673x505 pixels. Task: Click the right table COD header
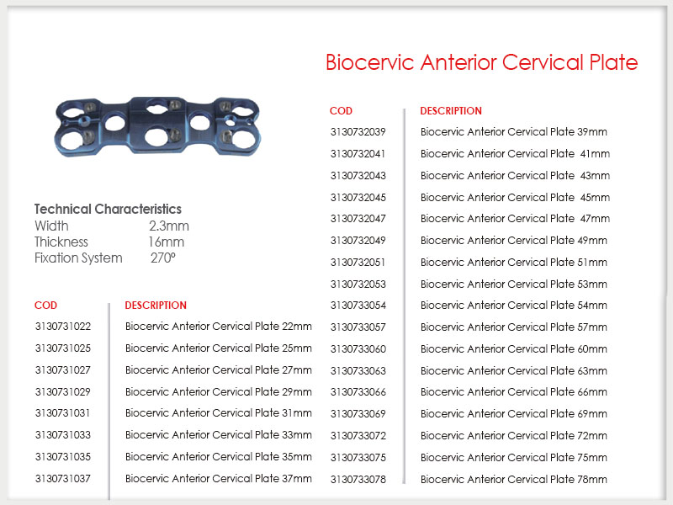coord(341,111)
